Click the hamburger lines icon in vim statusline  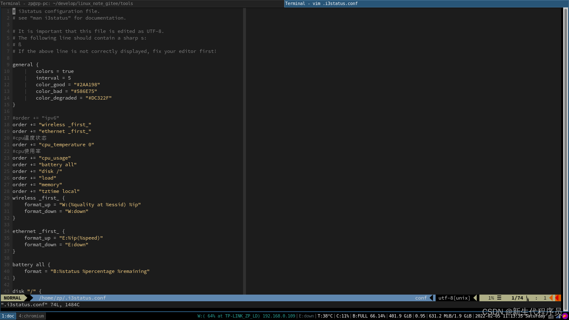pyautogui.click(x=499, y=298)
